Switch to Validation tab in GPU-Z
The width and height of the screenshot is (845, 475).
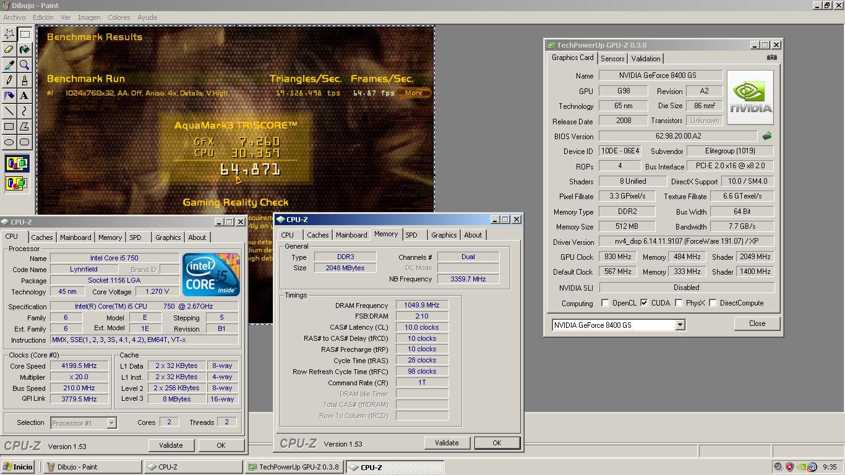[646, 59]
